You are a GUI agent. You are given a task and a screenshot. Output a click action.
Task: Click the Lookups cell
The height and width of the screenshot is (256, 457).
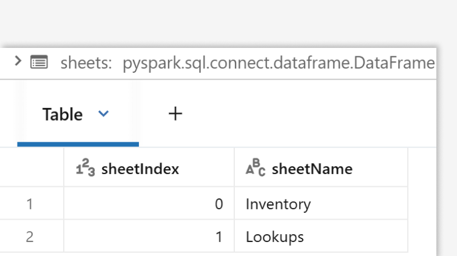[274, 237]
